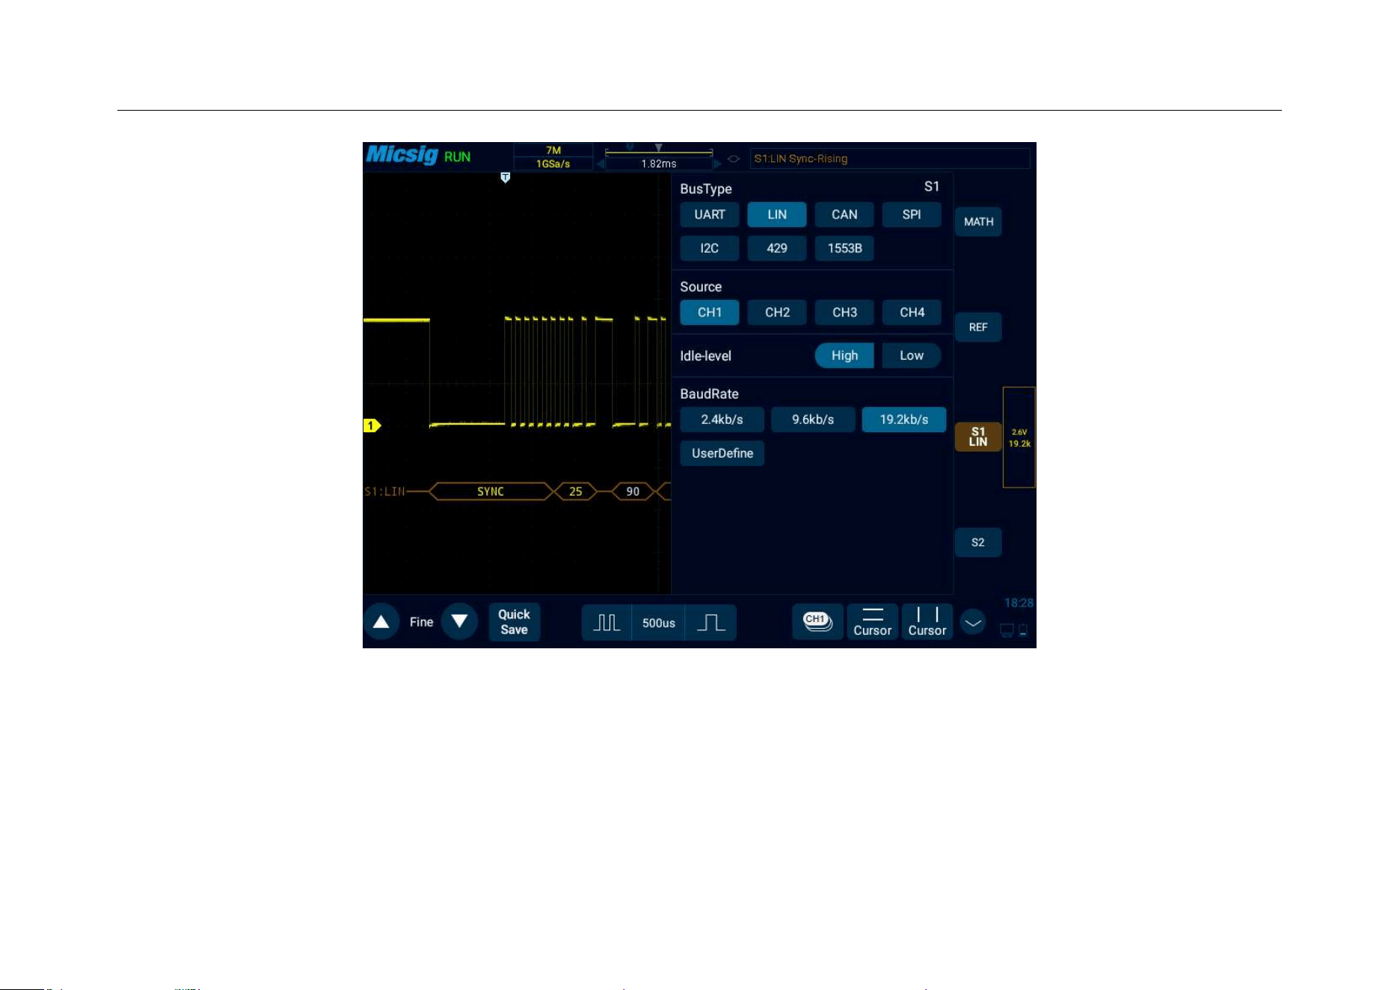Open the MATH channel menu

point(978,222)
